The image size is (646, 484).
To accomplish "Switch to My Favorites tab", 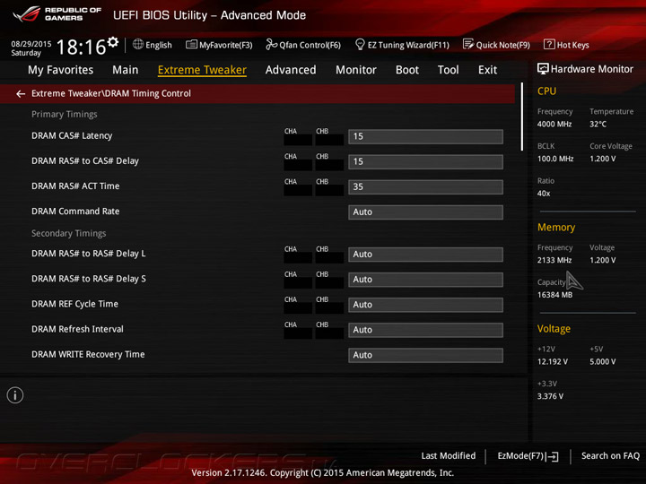I will 61,70.
